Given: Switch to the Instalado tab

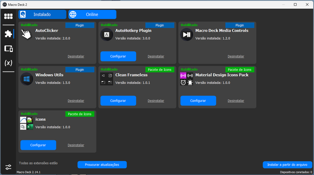Looking at the screenshot, I should point(42,15).
